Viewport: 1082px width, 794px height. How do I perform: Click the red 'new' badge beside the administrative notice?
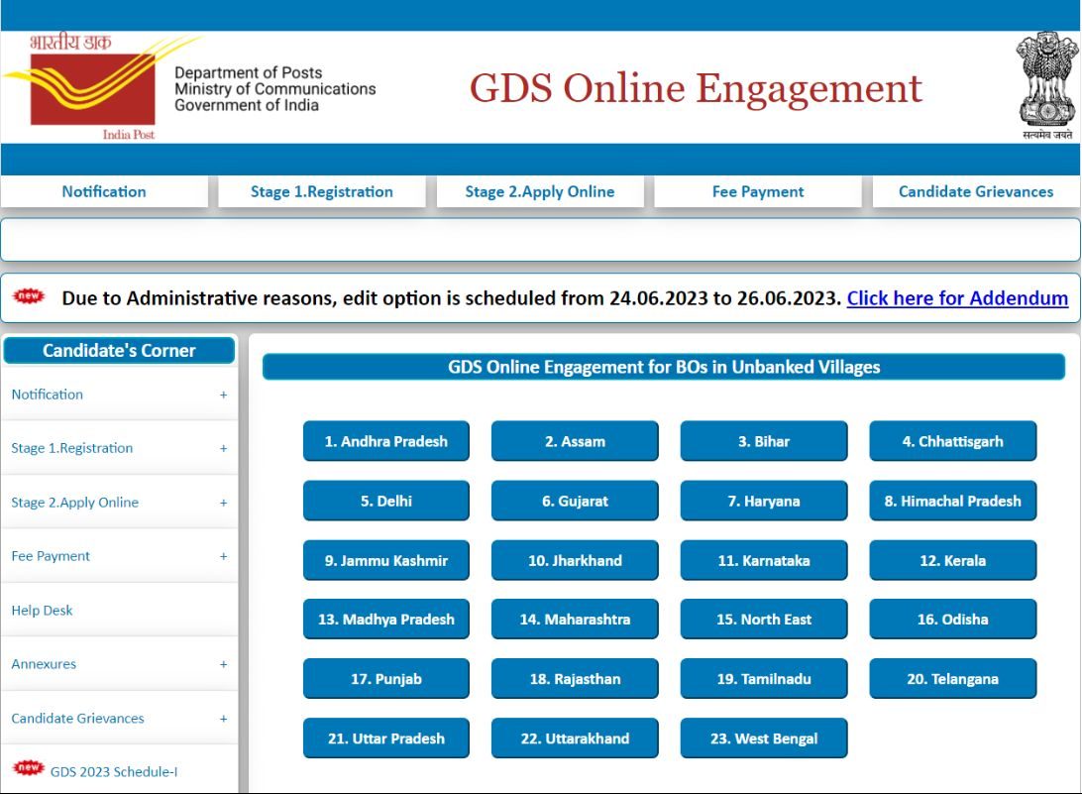[x=29, y=297]
